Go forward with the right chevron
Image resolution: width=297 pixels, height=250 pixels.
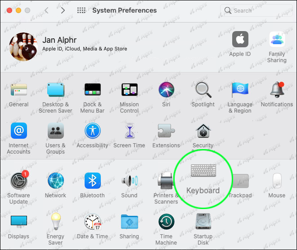pos(63,10)
